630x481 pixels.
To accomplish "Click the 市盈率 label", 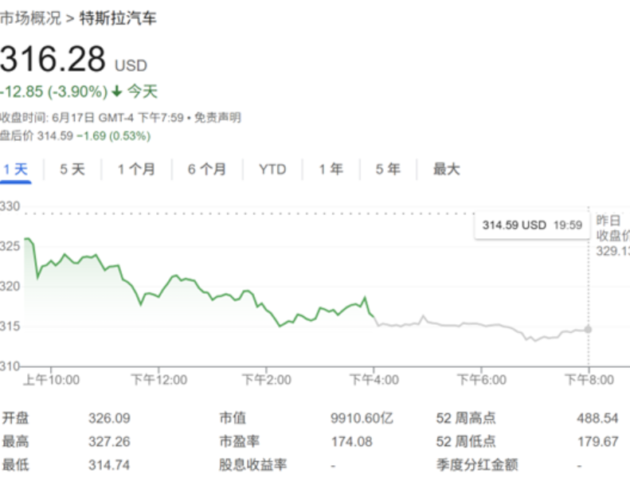I will [239, 442].
